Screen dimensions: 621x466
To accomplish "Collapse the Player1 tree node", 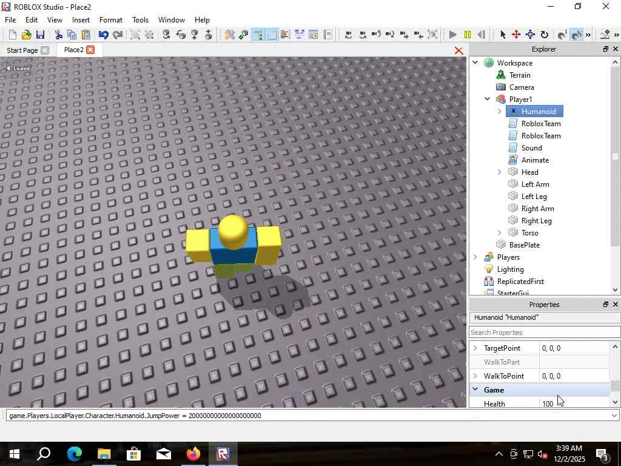I will (x=488, y=99).
